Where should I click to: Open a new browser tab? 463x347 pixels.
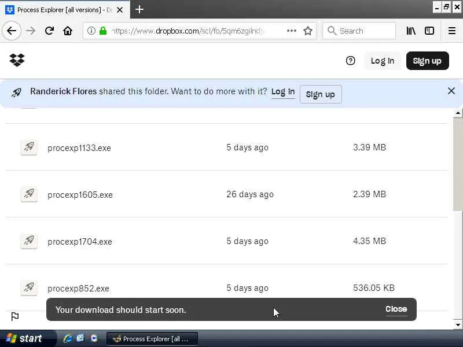[139, 9]
